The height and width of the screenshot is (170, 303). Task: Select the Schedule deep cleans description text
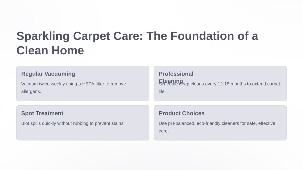click(x=219, y=87)
